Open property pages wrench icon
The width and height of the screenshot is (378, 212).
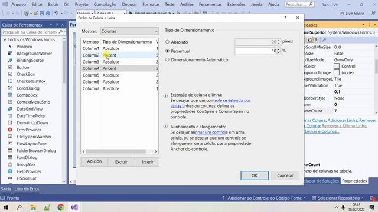pyautogui.click(x=324, y=39)
